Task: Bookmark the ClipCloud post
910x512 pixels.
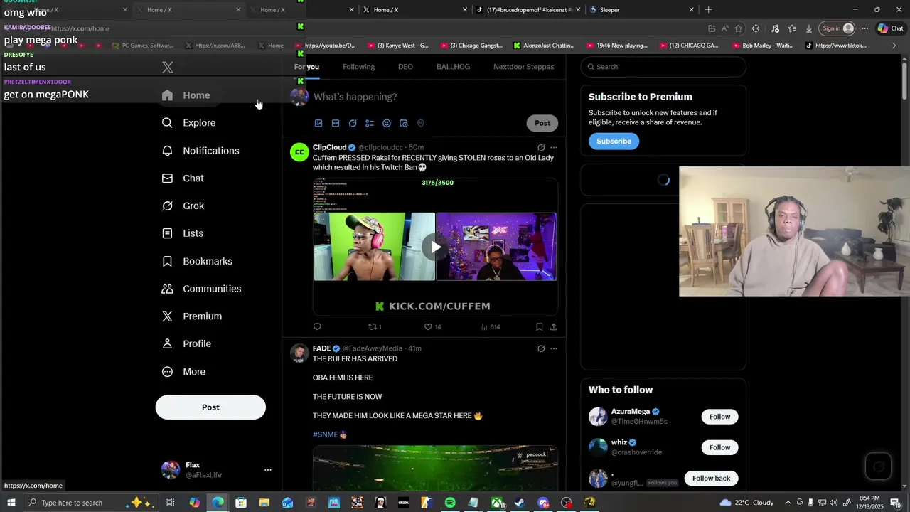Action: click(539, 327)
